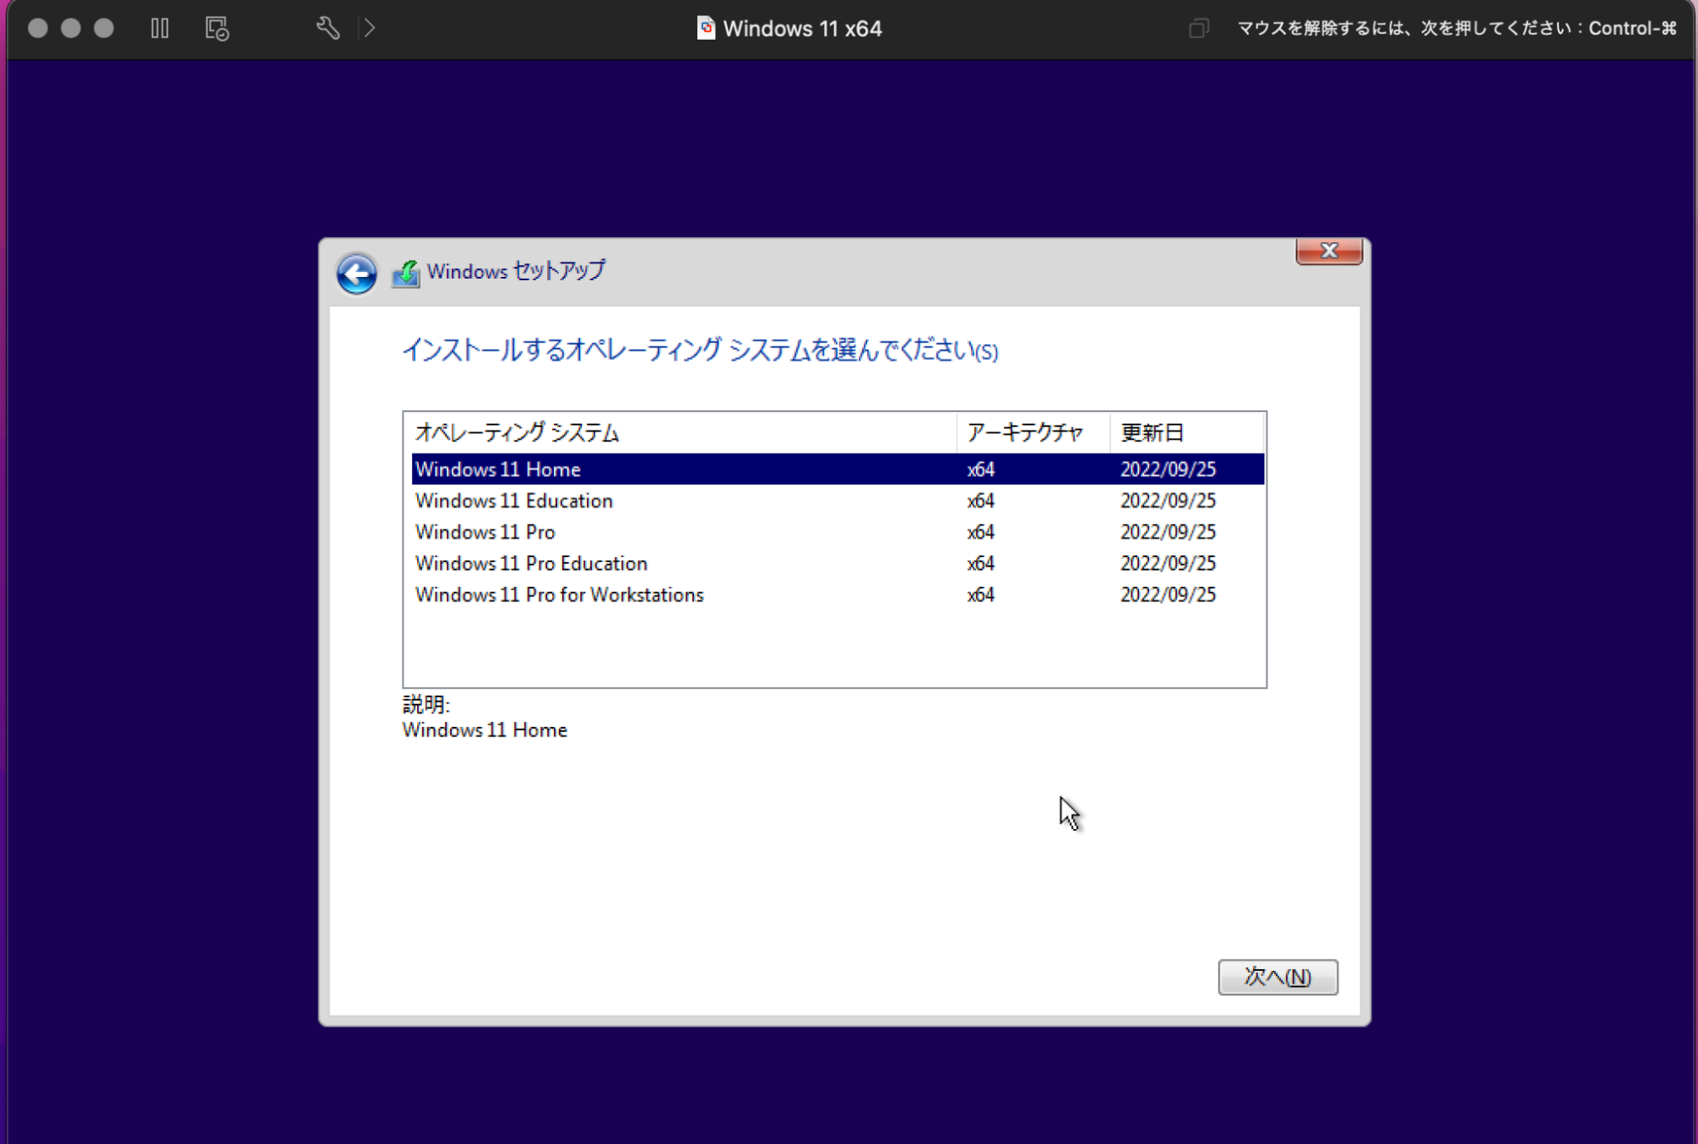Close the Windows Setup dialog with the X
The image size is (1698, 1144).
click(x=1328, y=251)
